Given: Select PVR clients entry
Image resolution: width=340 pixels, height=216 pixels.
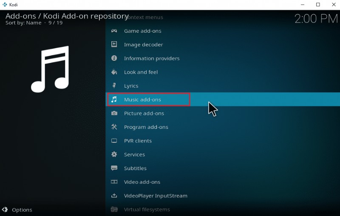Looking at the screenshot, I should tap(223, 141).
